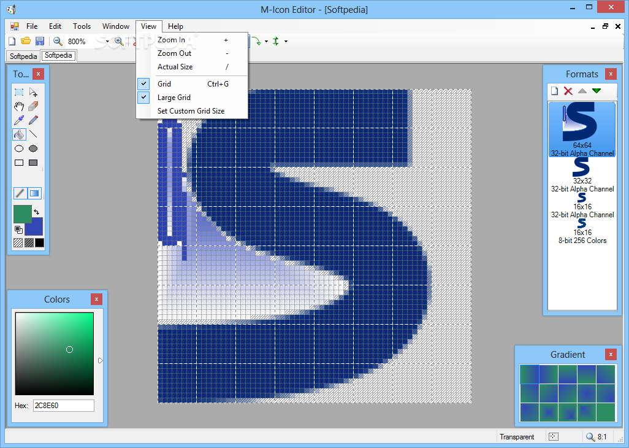Open the File menu
629x448 pixels.
point(32,26)
